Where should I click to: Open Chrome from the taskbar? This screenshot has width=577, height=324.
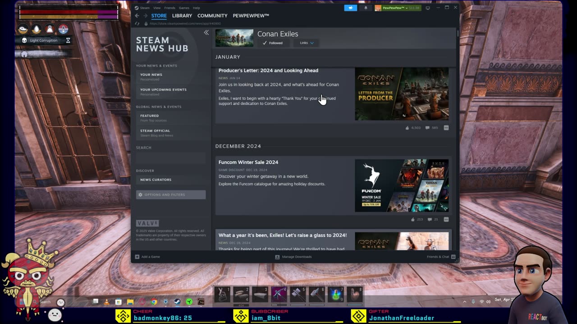tap(154, 302)
